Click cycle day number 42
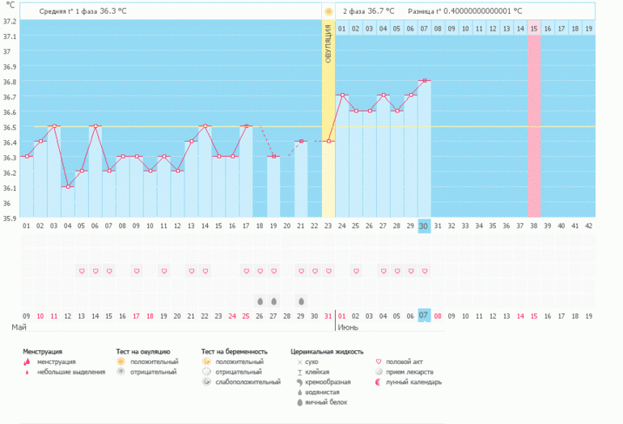The width and height of the screenshot is (623, 424). pos(589,226)
